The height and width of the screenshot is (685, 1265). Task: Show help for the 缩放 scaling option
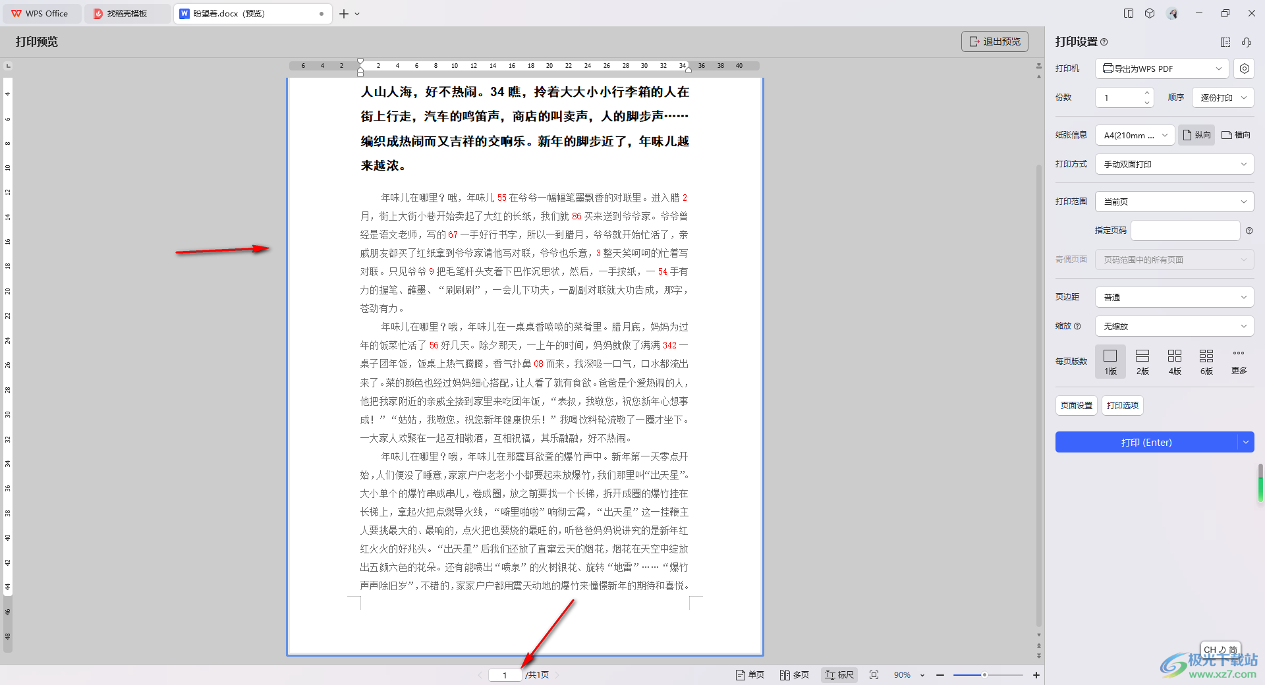pos(1077,326)
